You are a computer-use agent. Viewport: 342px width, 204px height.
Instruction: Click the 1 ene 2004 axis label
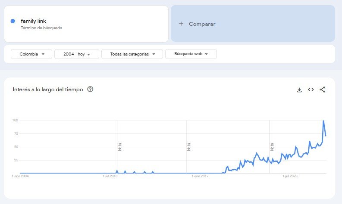pyautogui.click(x=20, y=176)
